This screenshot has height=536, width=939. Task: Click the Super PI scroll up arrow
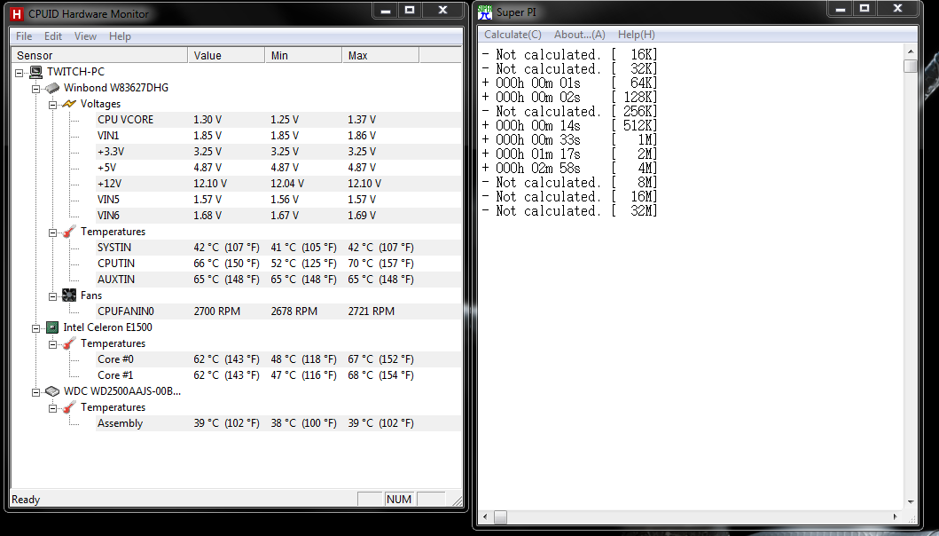911,51
